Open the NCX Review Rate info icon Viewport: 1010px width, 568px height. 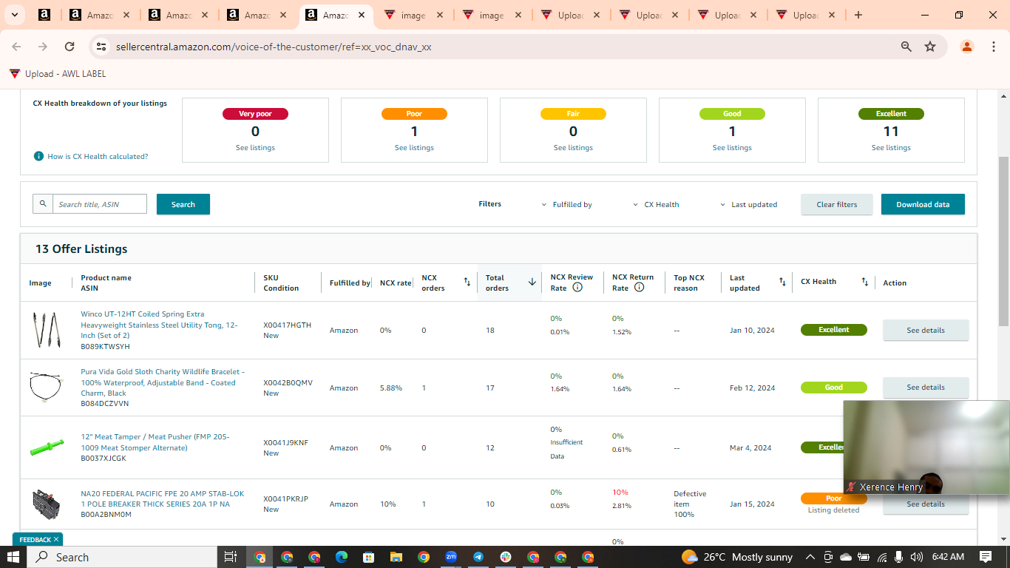tap(577, 288)
